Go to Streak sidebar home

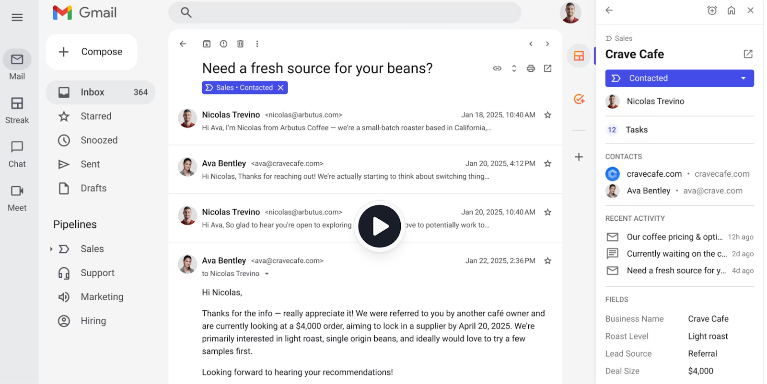click(x=731, y=10)
